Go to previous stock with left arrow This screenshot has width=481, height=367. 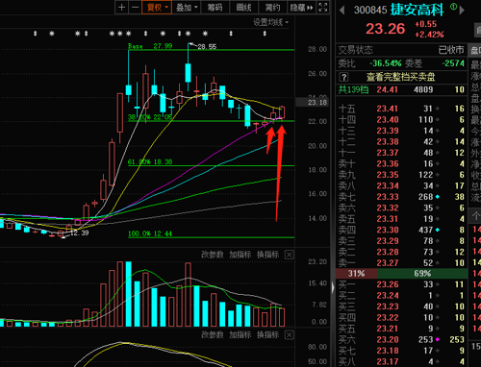342,10
